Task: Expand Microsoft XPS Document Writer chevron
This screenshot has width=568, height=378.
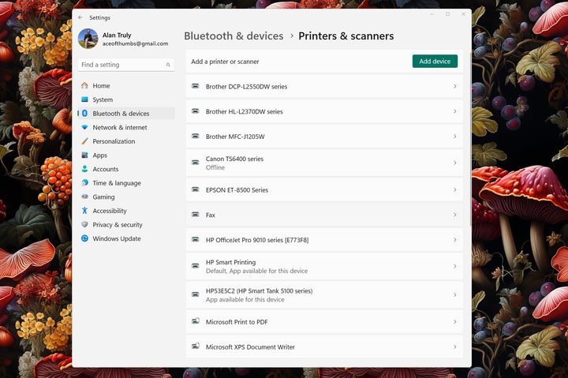Action: 455,347
